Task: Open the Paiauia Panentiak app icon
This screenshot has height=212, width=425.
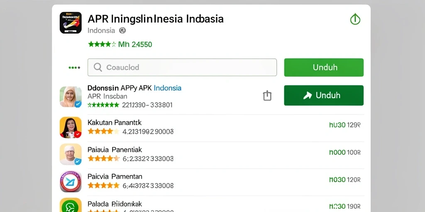Action: click(x=71, y=154)
